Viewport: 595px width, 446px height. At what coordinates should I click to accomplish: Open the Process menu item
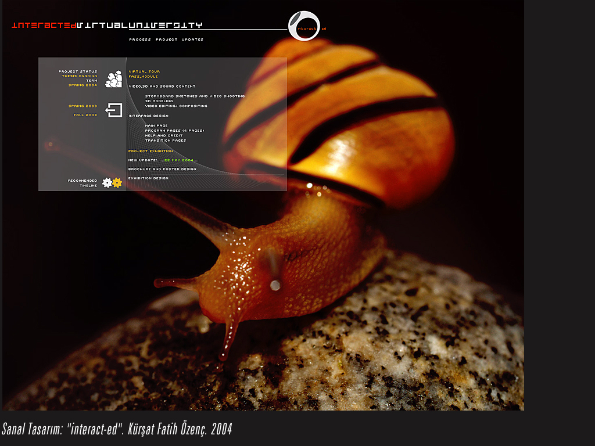(140, 39)
